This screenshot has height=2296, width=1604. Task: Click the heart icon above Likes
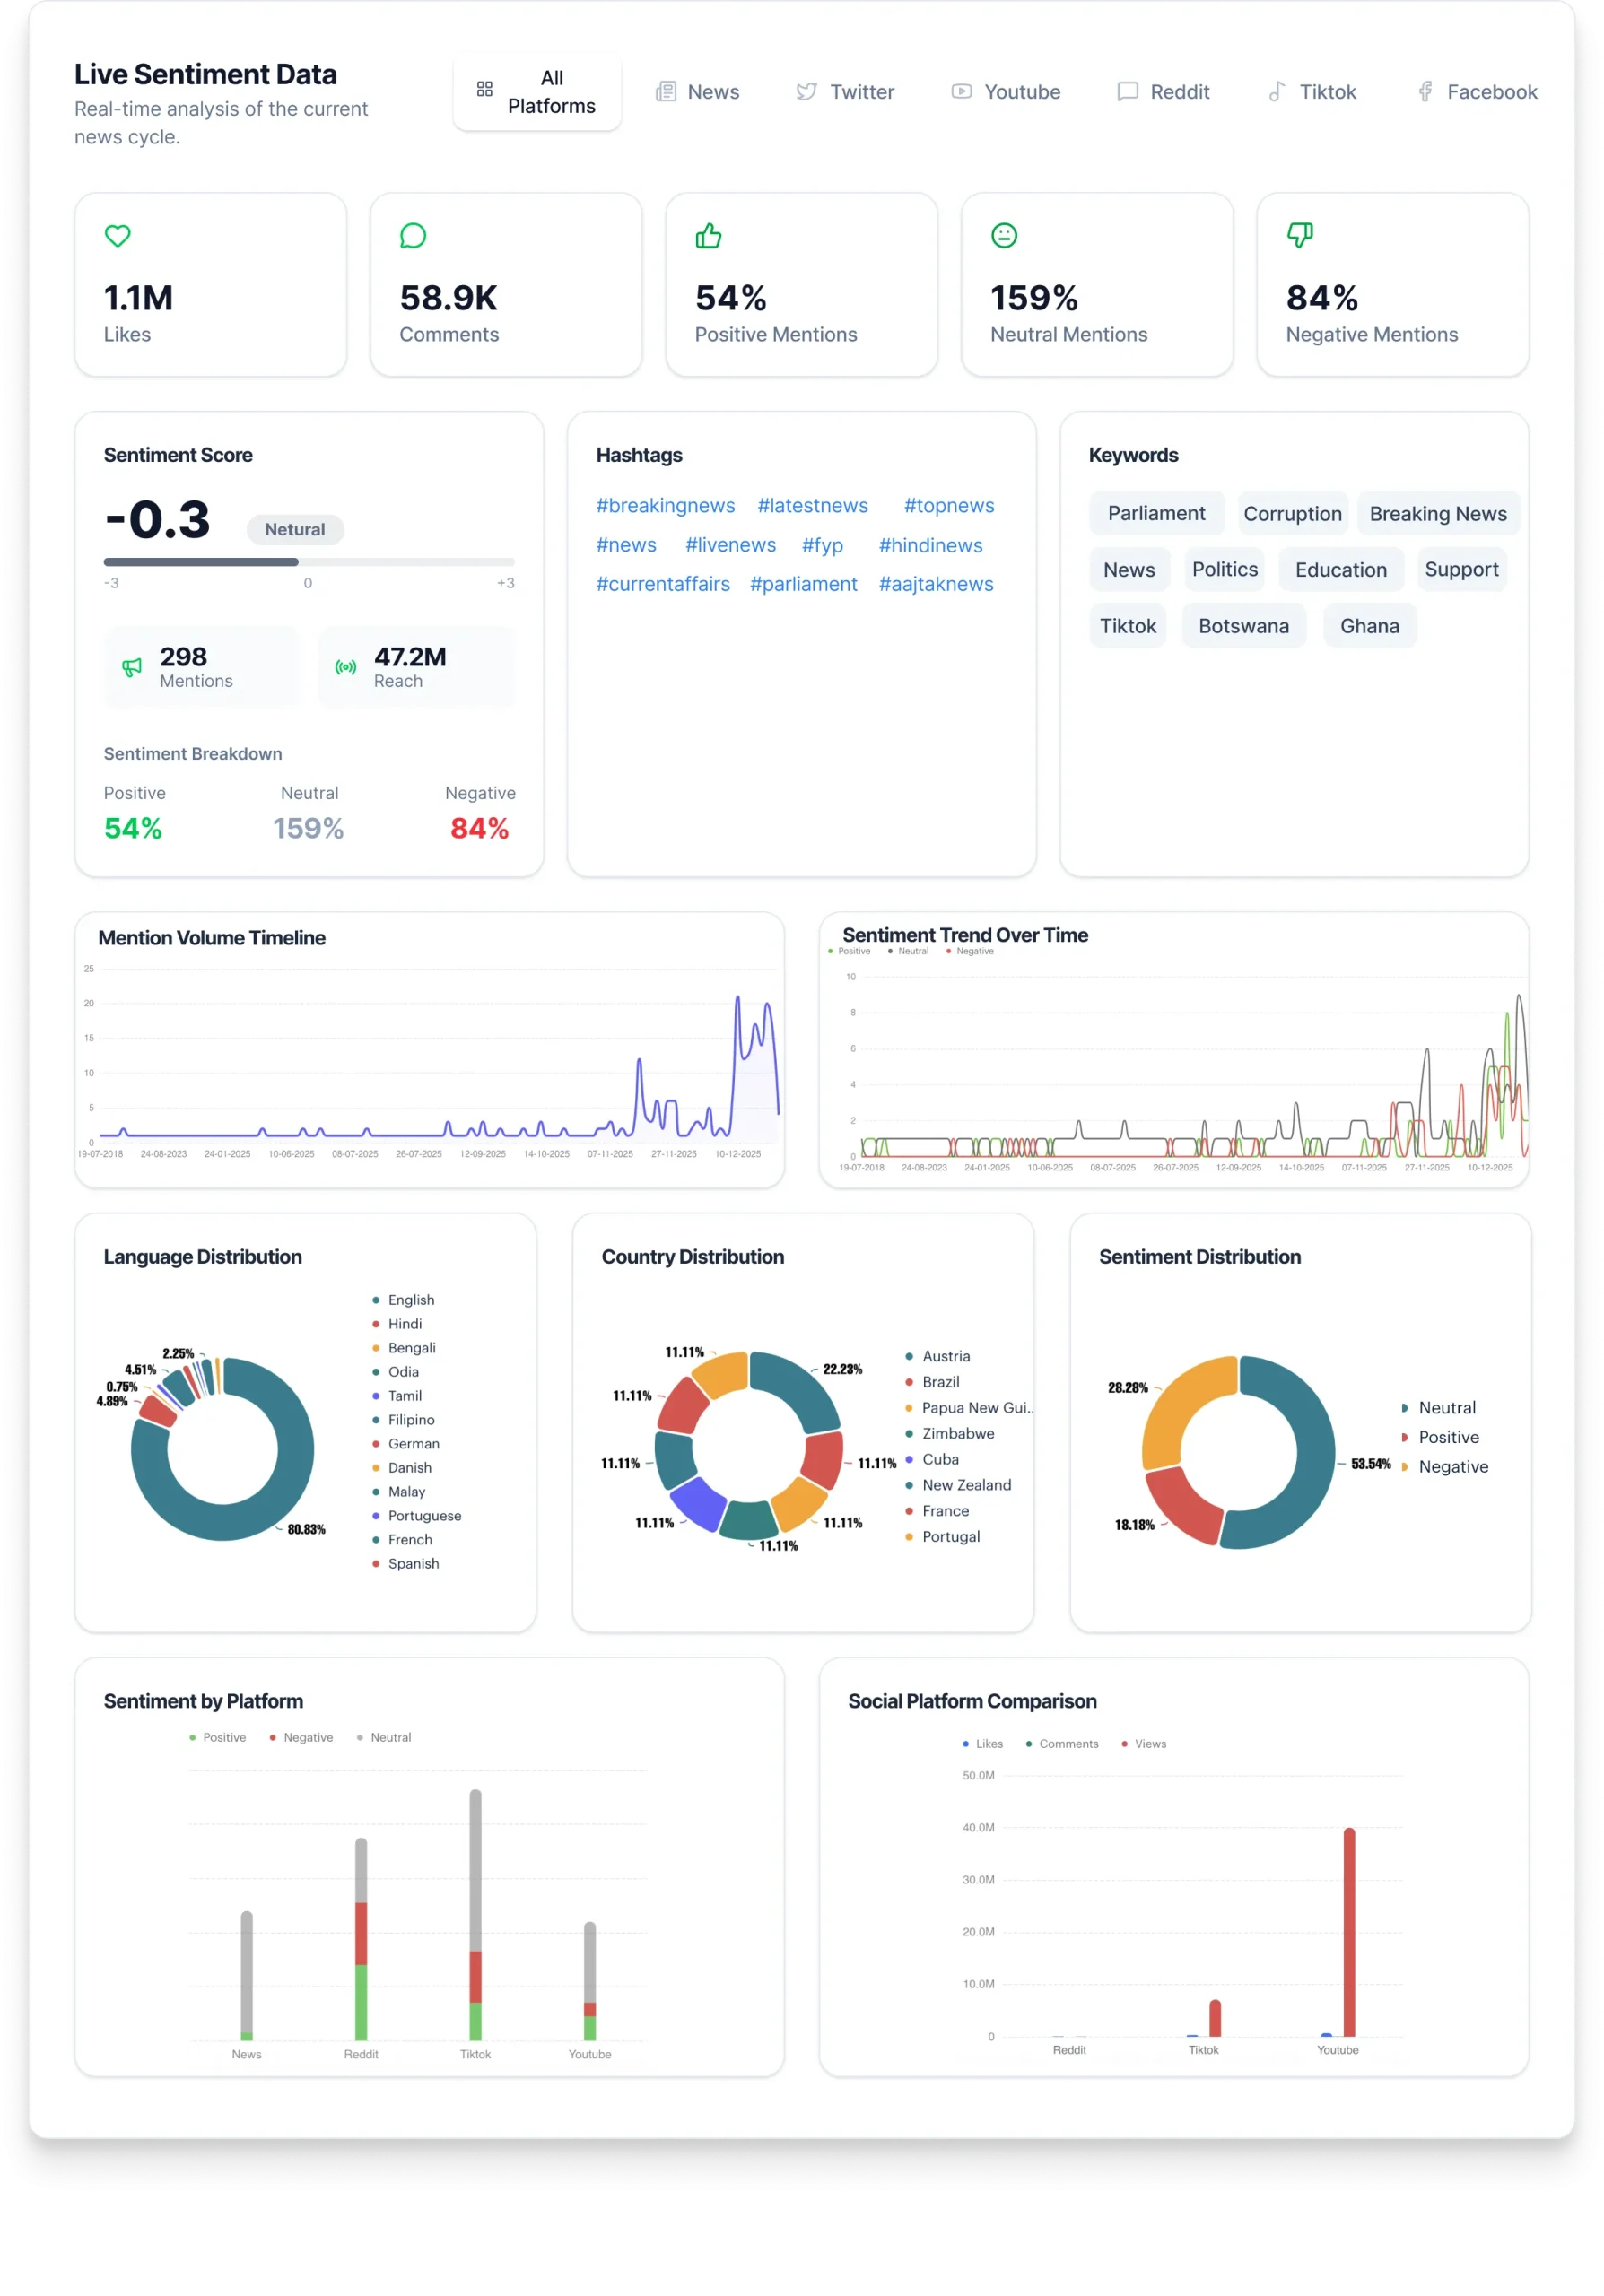pos(118,236)
